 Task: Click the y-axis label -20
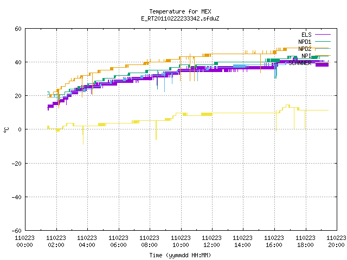point(17,164)
